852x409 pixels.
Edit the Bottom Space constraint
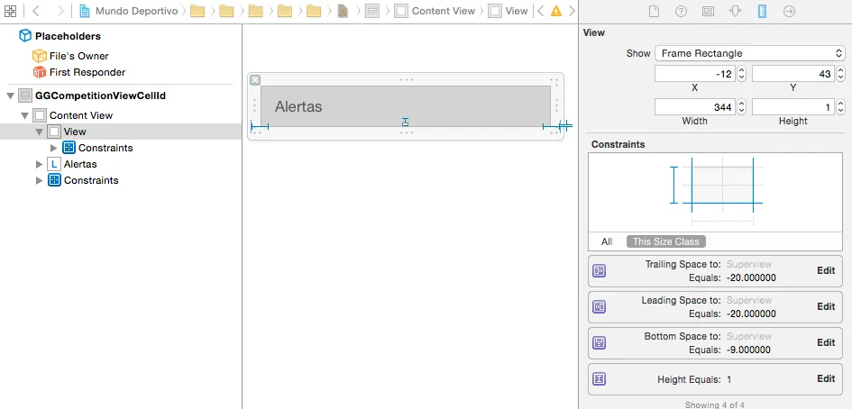tap(826, 342)
